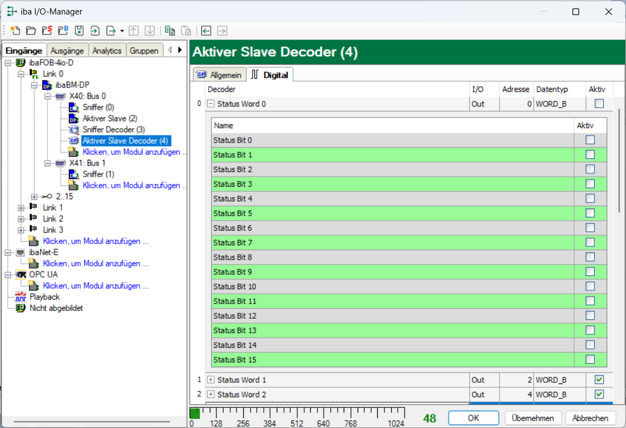The height and width of the screenshot is (428, 626).
Task: Click the move up arrow icon
Action: click(134, 31)
